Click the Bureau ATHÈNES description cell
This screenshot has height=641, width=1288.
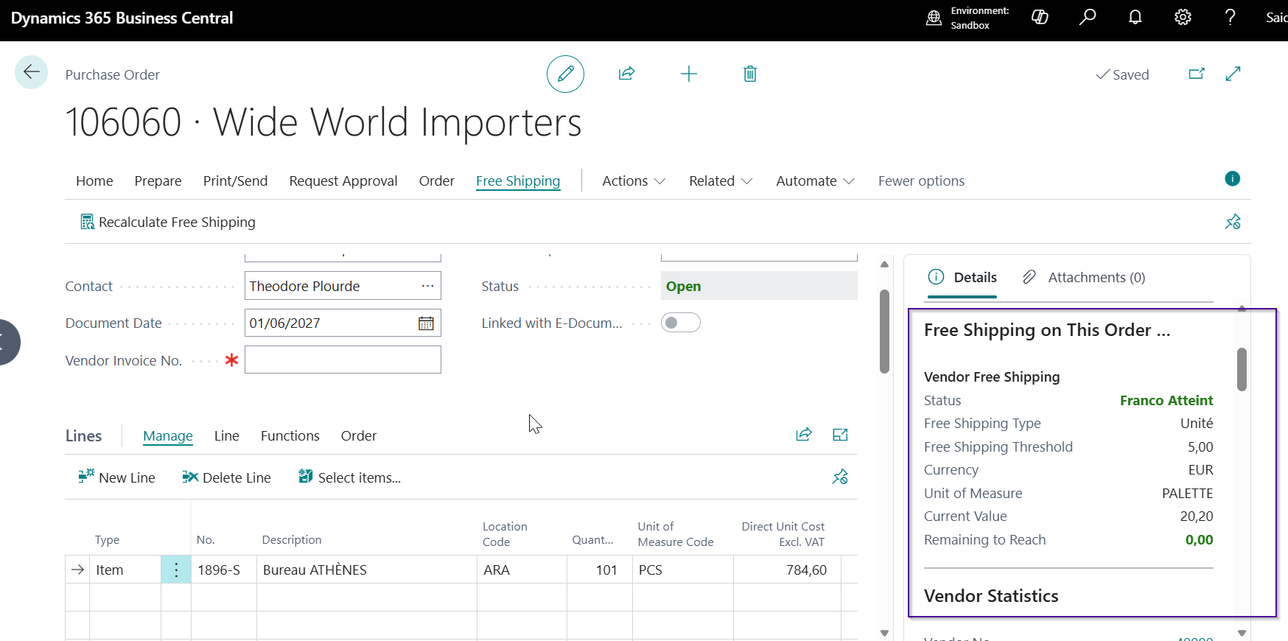click(367, 570)
